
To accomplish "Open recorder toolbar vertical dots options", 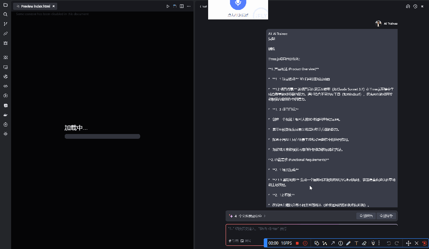I will pos(379,243).
